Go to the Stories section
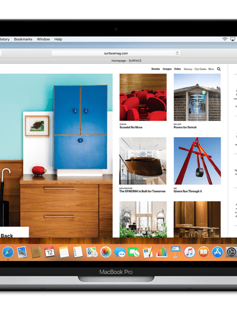The width and height of the screenshot is (237, 318). click(x=155, y=69)
